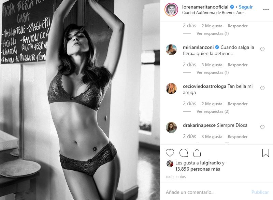273x200 pixels.
Task: Open lorenameritanooficial profile picture
Action: click(171, 10)
